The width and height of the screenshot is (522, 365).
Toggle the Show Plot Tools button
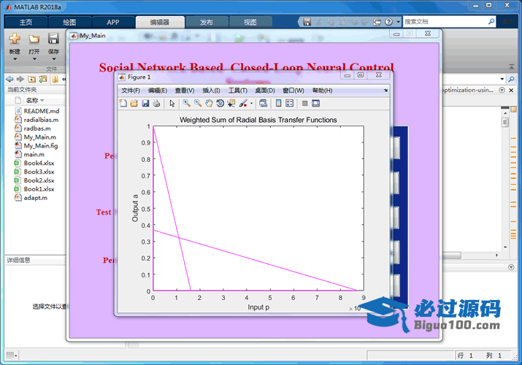click(x=315, y=104)
